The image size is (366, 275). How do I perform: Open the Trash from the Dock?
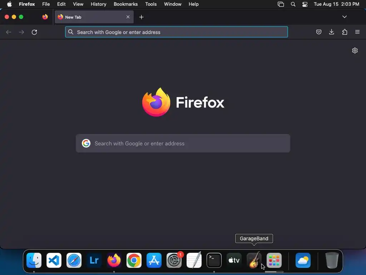332,260
